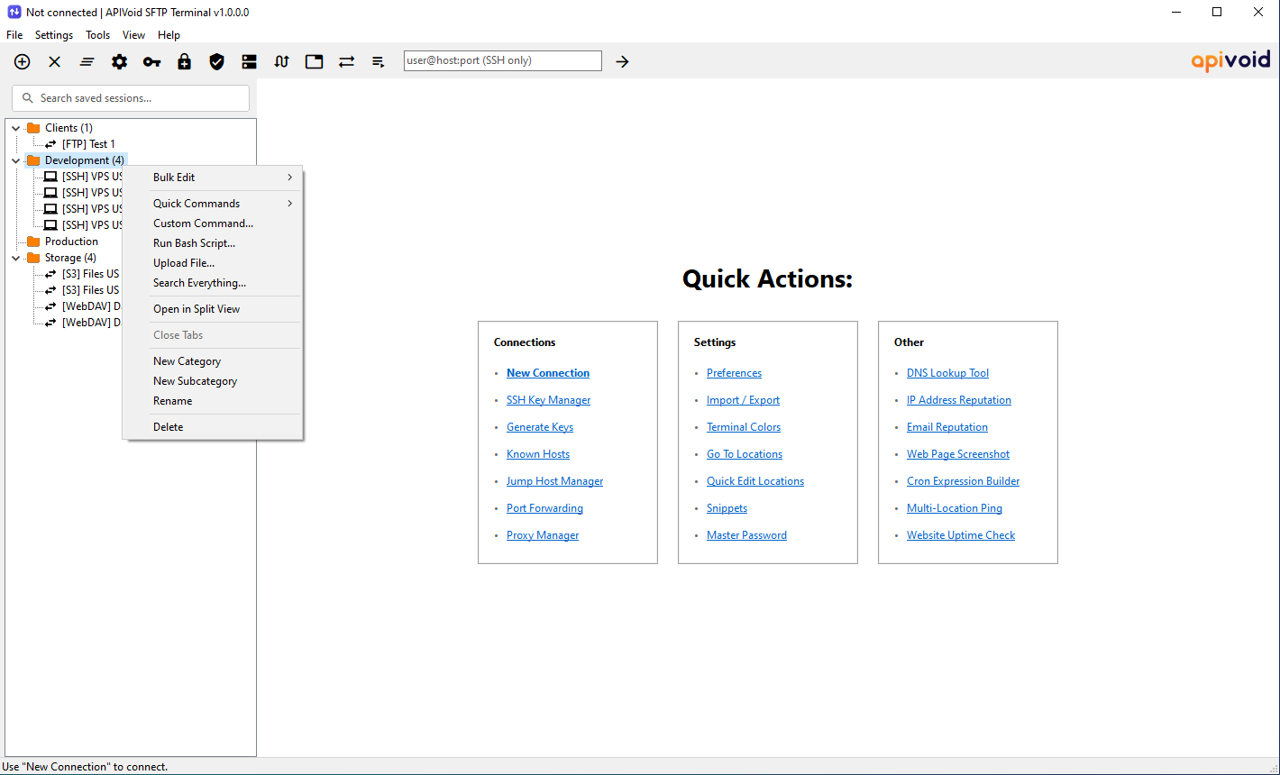Open the Email Reputation link
Image resolution: width=1280 pixels, height=775 pixels.
coord(947,427)
